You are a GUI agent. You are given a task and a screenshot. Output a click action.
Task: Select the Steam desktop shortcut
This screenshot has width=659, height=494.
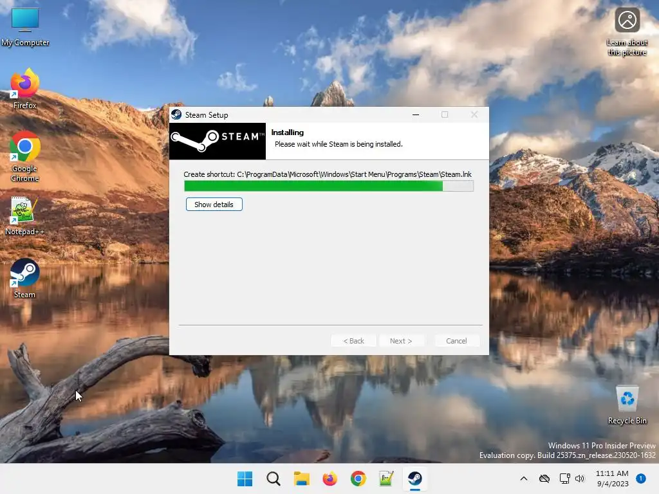tap(24, 279)
